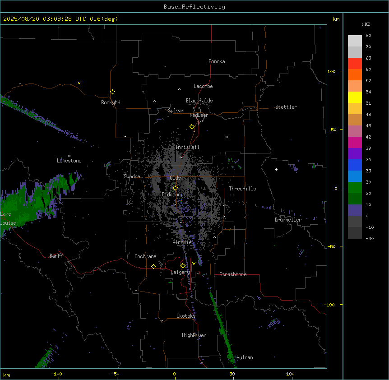Click the -100 tick on the bottom axis
Image resolution: width=389 pixels, height=380 pixels.
tap(56, 374)
